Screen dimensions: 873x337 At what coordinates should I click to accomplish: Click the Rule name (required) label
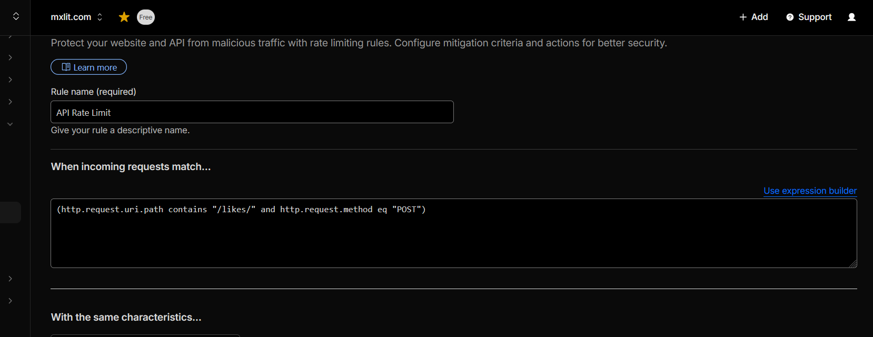[93, 92]
